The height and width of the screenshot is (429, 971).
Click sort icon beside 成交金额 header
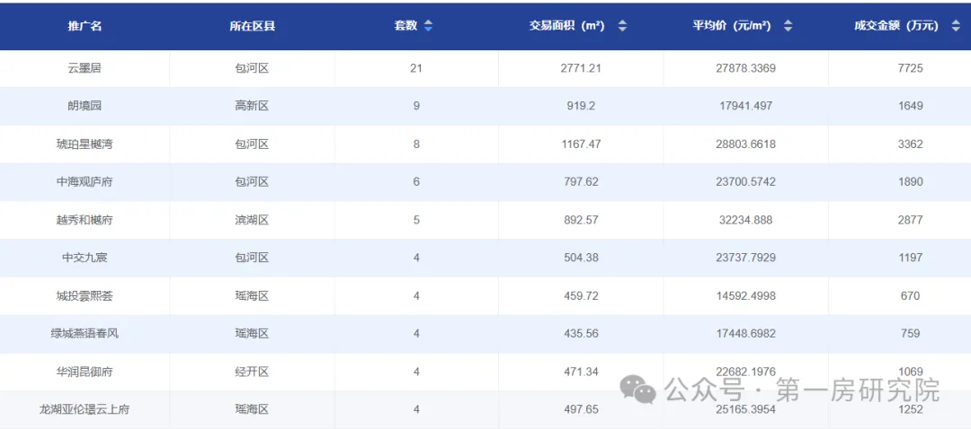[955, 26]
